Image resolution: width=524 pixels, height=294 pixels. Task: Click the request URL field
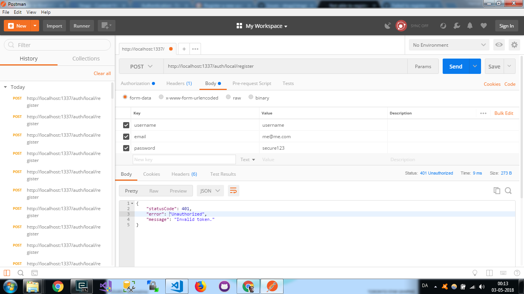pos(285,66)
